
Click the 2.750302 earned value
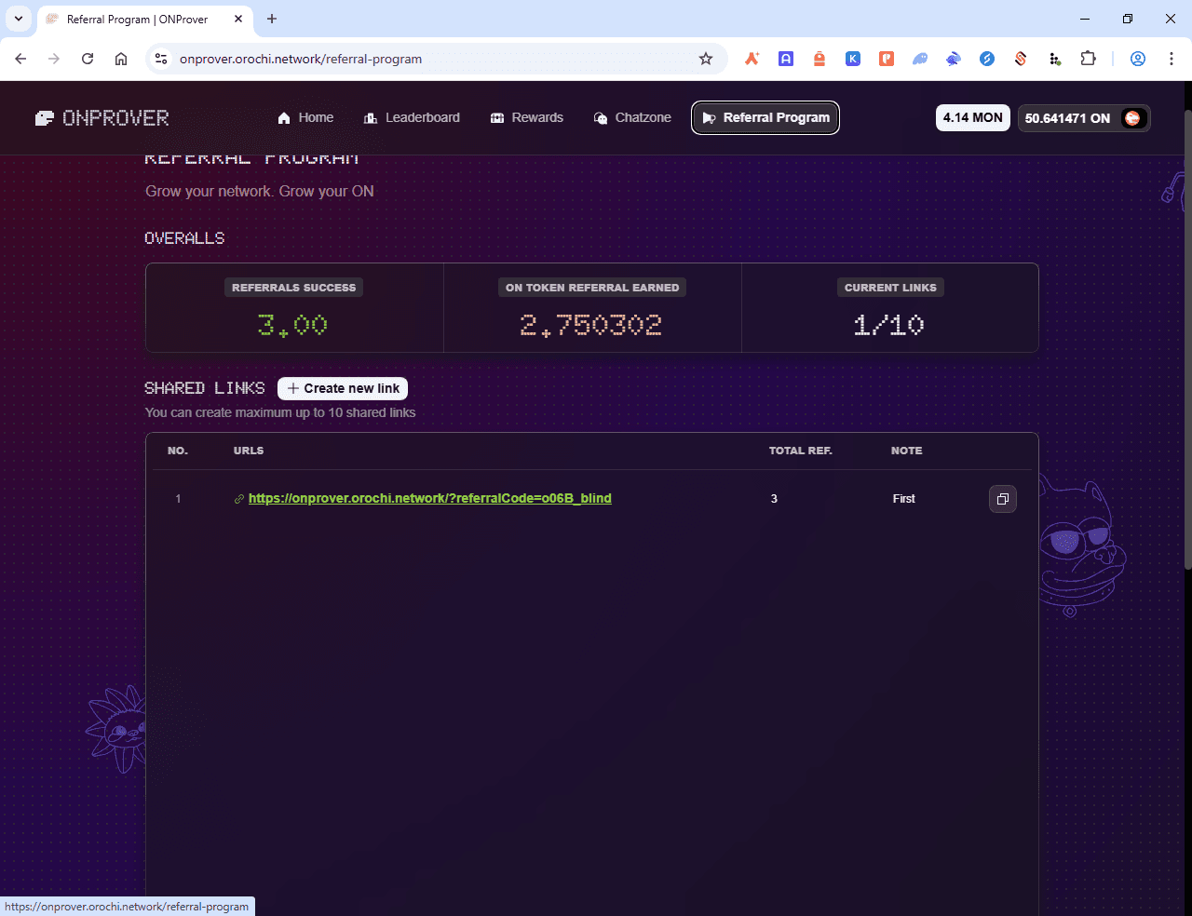click(x=591, y=325)
